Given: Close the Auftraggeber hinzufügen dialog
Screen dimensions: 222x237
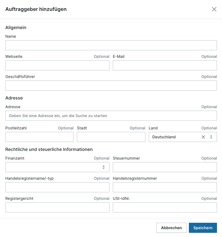Looking at the screenshot, I should coord(214,9).
